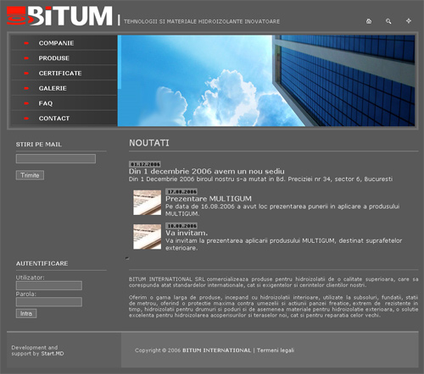Click the 17.08.2006 date label
Image resolution: width=424 pixels, height=374 pixels.
181,191
